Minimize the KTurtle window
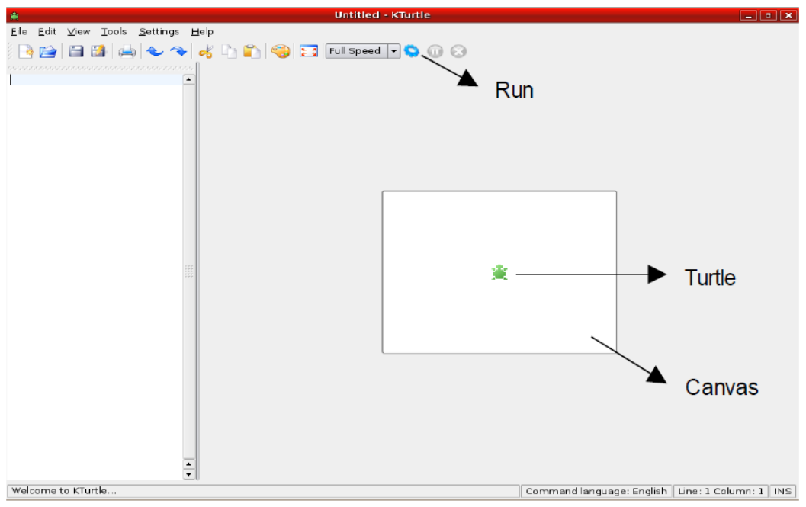 748,15
